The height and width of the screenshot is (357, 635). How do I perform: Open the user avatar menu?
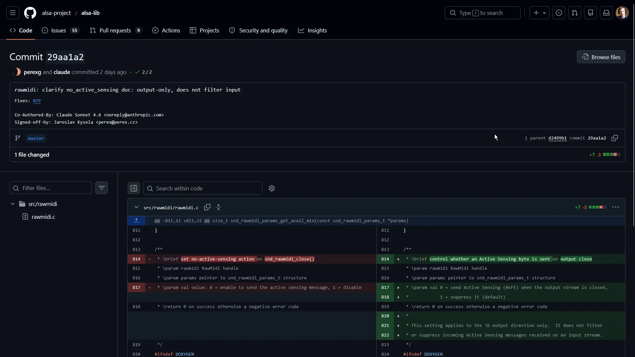[622, 13]
